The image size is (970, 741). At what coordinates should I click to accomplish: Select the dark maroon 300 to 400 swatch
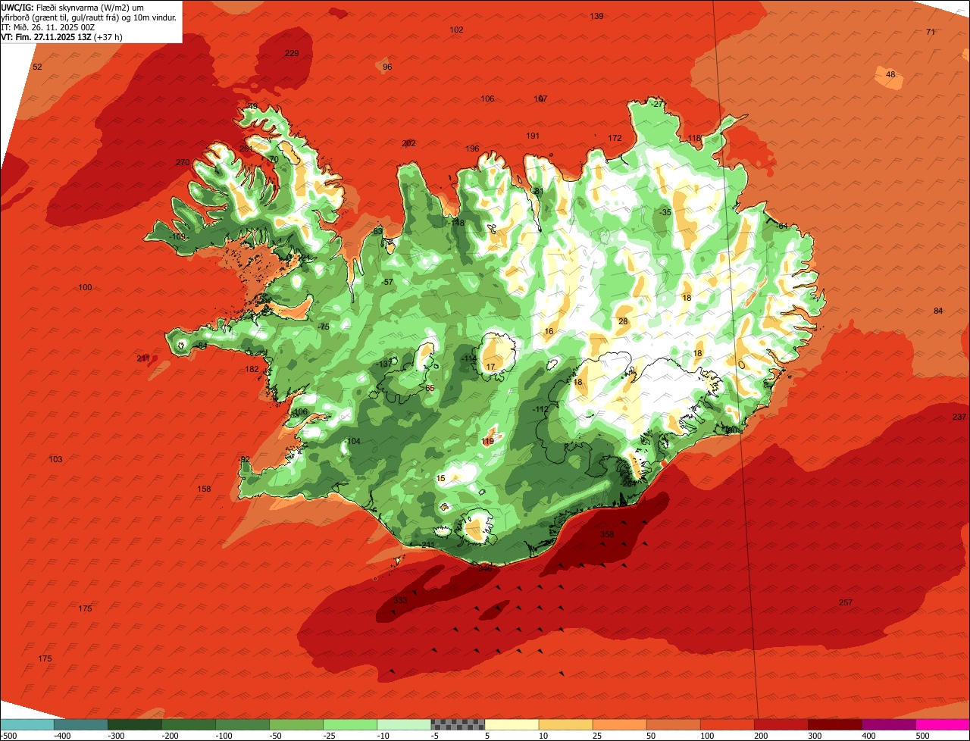834,724
